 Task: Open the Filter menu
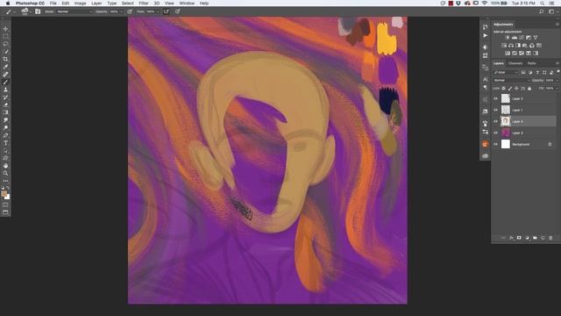pyautogui.click(x=144, y=4)
